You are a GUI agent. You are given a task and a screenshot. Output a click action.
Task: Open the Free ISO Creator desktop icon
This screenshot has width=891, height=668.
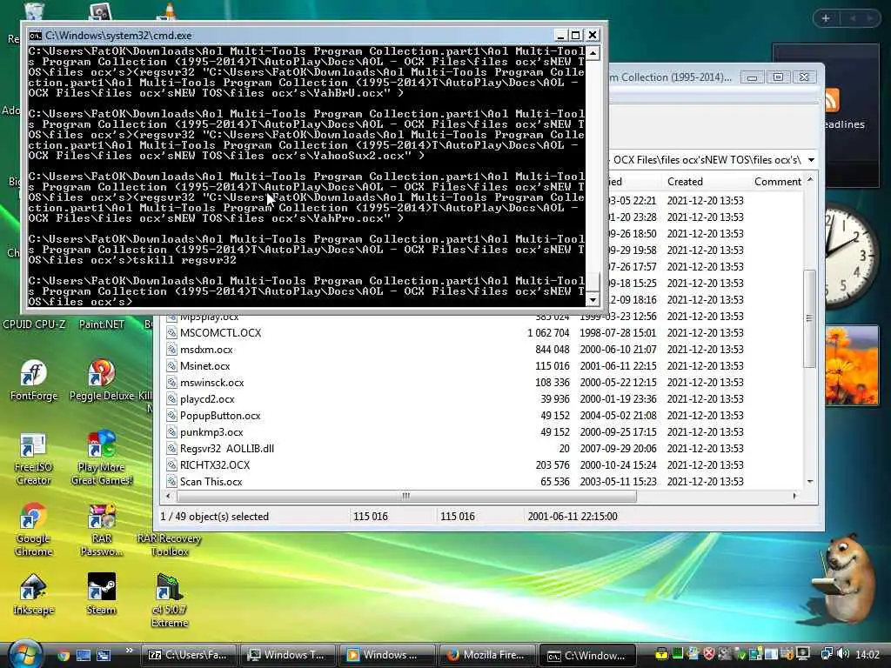[33, 459]
